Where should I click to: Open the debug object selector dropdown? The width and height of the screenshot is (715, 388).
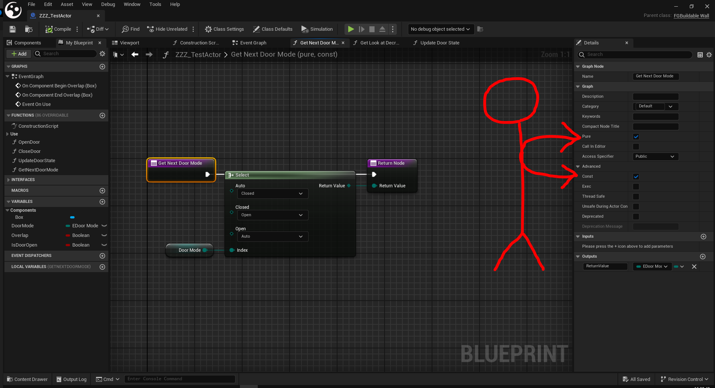tap(441, 29)
